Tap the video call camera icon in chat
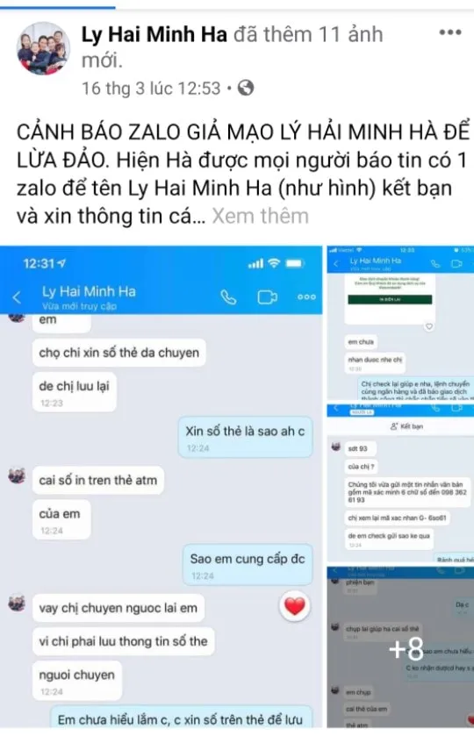Image resolution: width=474 pixels, height=743 pixels. (x=268, y=297)
